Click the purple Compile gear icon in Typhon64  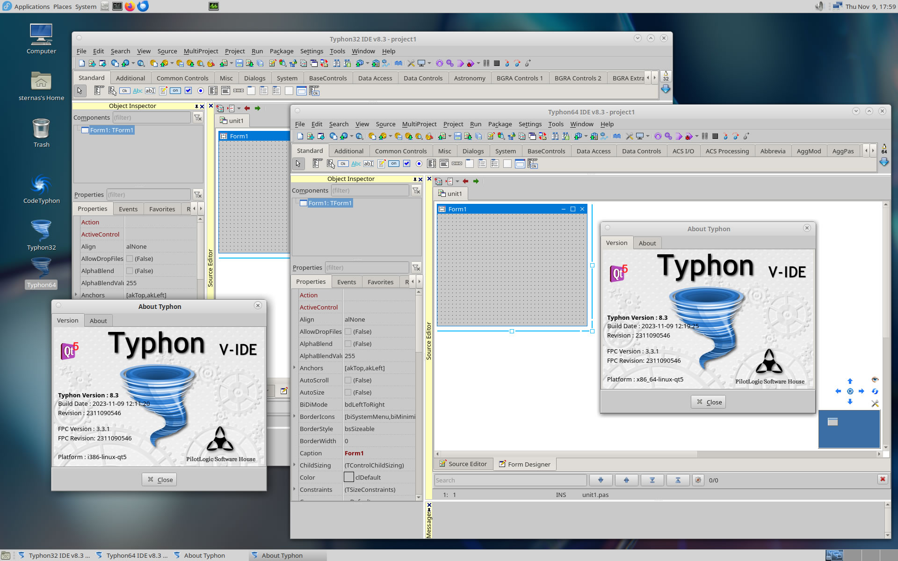coord(658,136)
